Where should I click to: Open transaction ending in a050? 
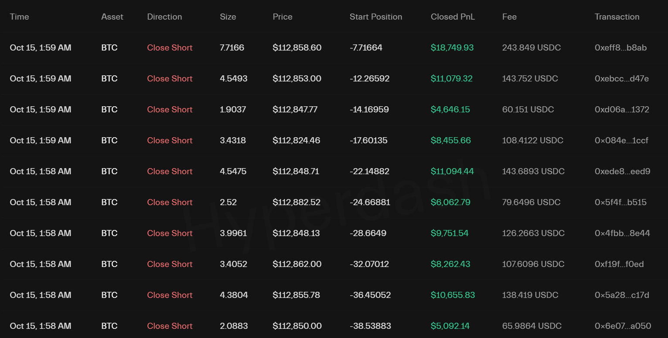click(623, 326)
